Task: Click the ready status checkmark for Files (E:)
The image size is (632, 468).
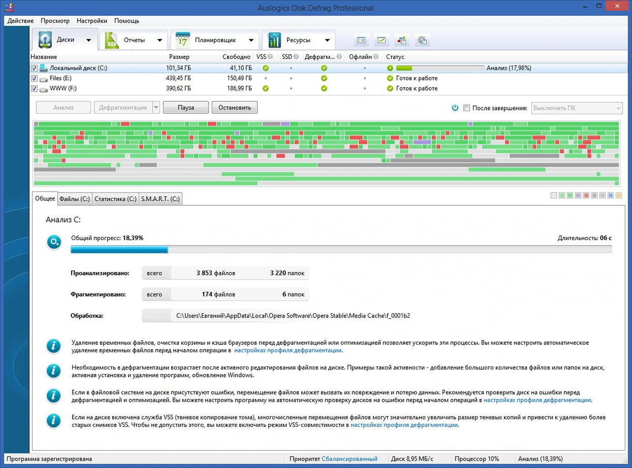Action: [x=390, y=78]
